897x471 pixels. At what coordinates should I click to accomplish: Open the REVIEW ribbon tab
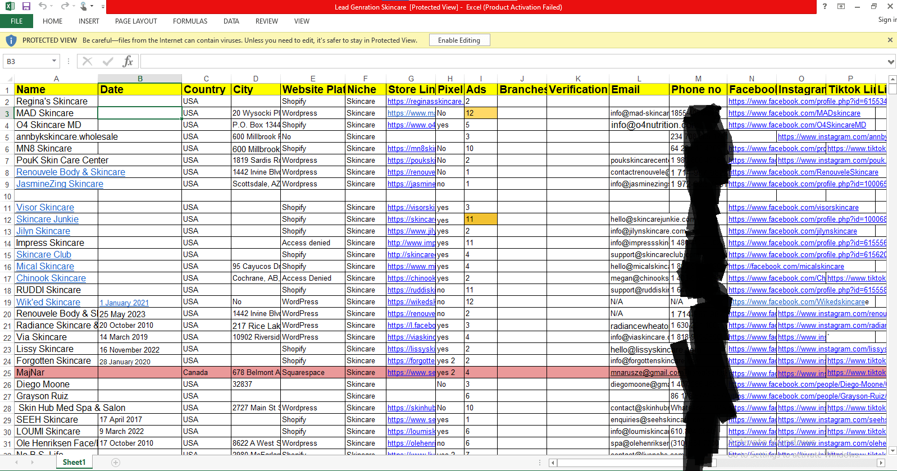[267, 21]
